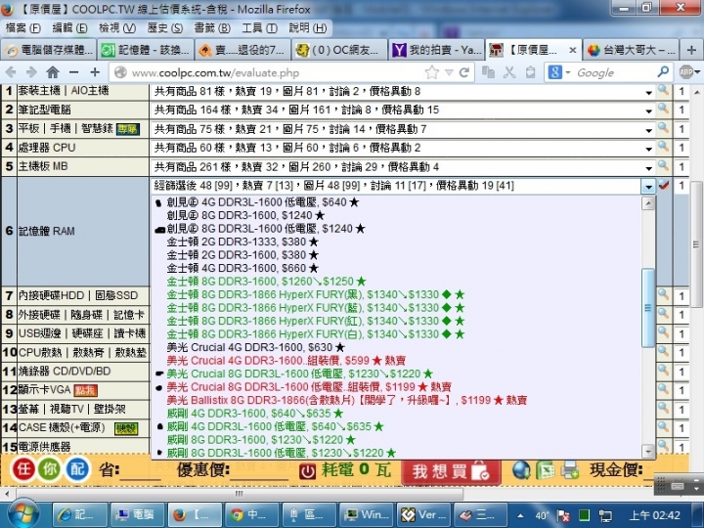This screenshot has height=528, width=704.
Task: Open Chrome taskbar item
Action: pos(251,514)
